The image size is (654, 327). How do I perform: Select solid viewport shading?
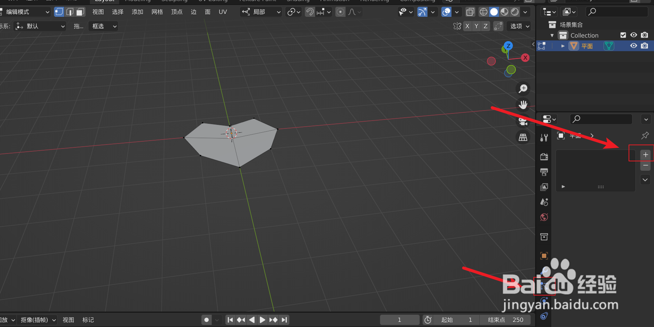[x=494, y=12]
